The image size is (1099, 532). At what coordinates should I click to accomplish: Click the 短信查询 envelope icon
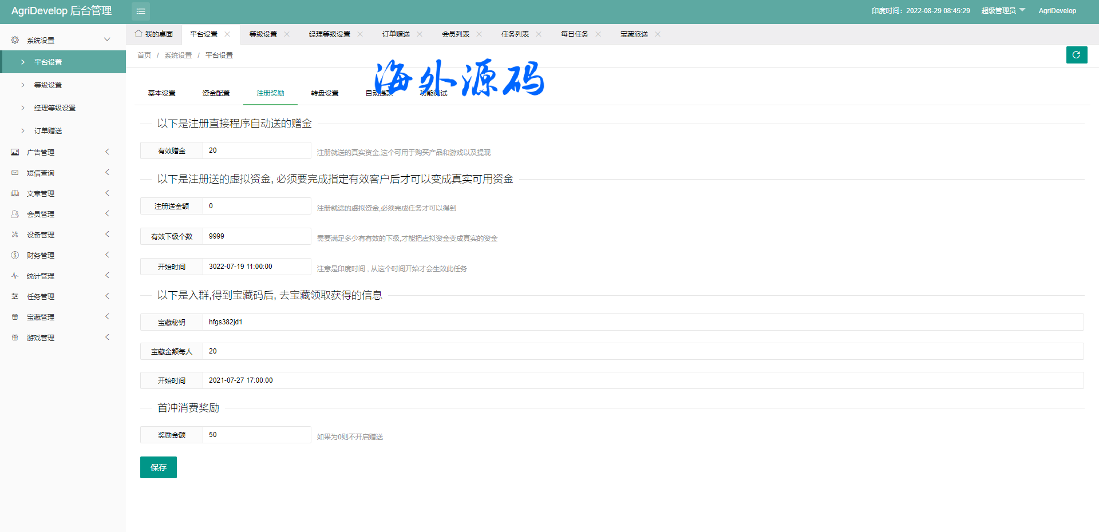click(x=15, y=173)
